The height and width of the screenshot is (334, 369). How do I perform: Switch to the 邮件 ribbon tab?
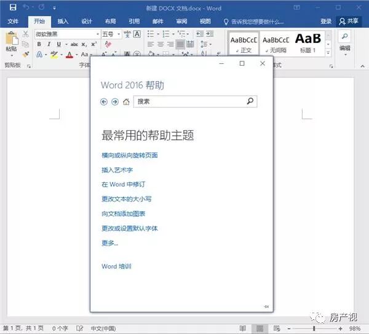(158, 21)
